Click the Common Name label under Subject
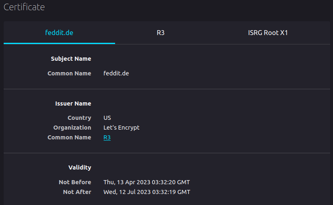The image size is (333, 205). click(x=69, y=73)
